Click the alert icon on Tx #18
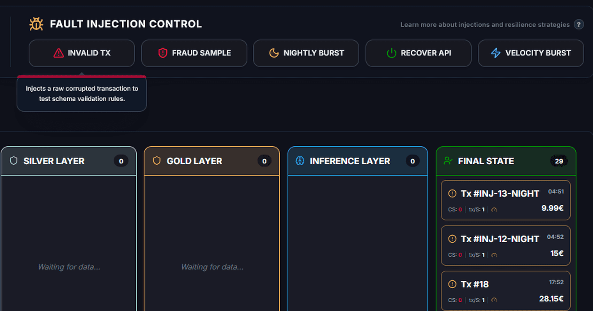 (x=452, y=284)
